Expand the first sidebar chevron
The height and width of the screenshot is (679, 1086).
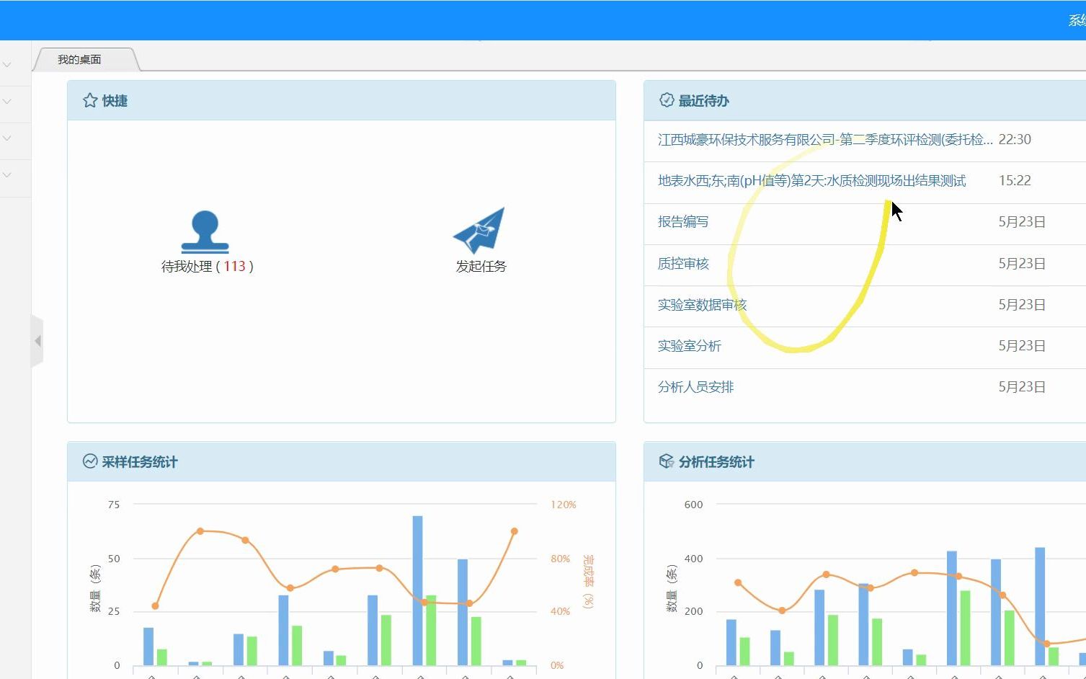[x=7, y=65]
